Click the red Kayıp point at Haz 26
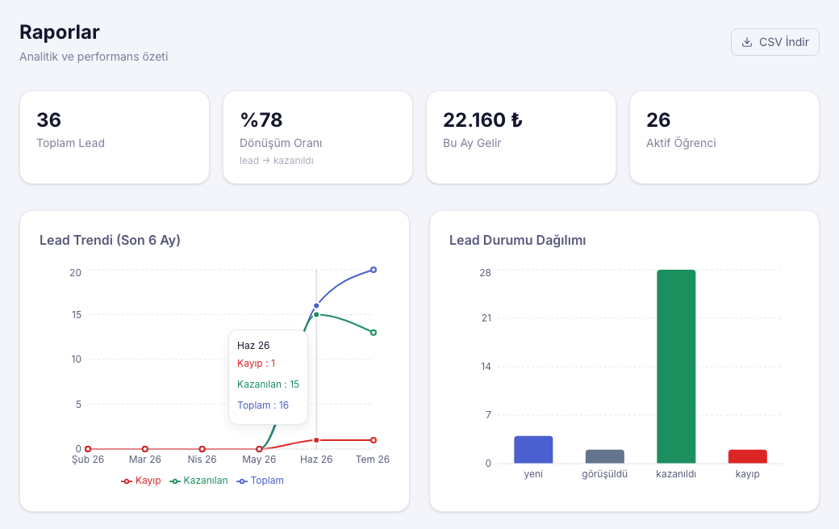 pos(316,440)
